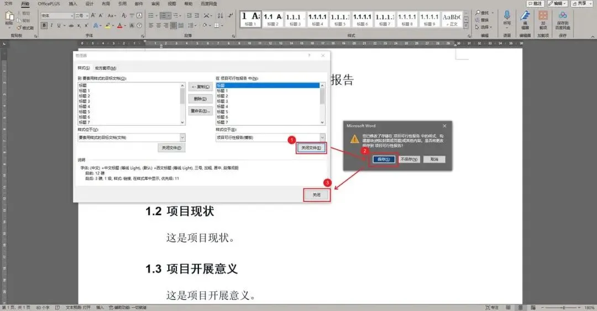Open the font size (二号) combo box
This screenshot has width=597, height=311.
[x=81, y=15]
